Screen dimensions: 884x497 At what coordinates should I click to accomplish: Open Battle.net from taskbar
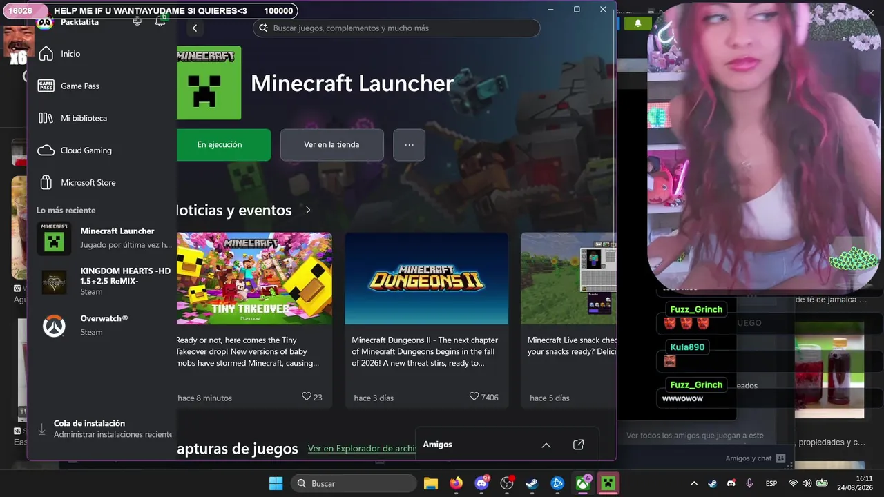tap(557, 483)
